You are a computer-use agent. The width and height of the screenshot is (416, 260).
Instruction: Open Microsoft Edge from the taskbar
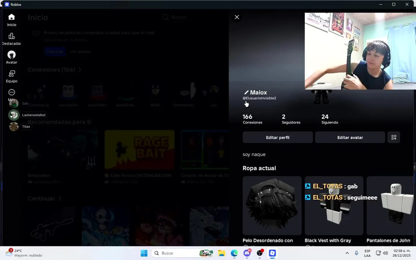tap(234, 253)
